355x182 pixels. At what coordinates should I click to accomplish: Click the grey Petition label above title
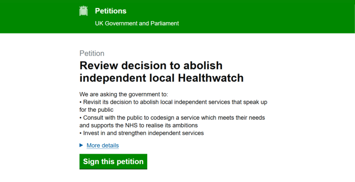pos(92,53)
